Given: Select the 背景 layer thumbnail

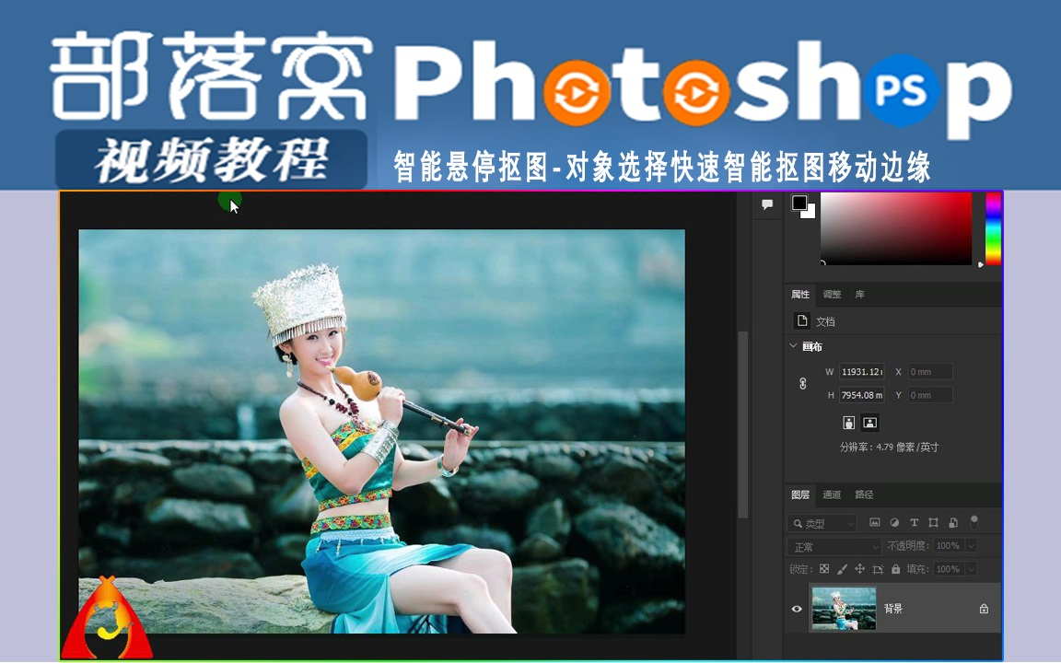Looking at the screenshot, I should point(843,608).
